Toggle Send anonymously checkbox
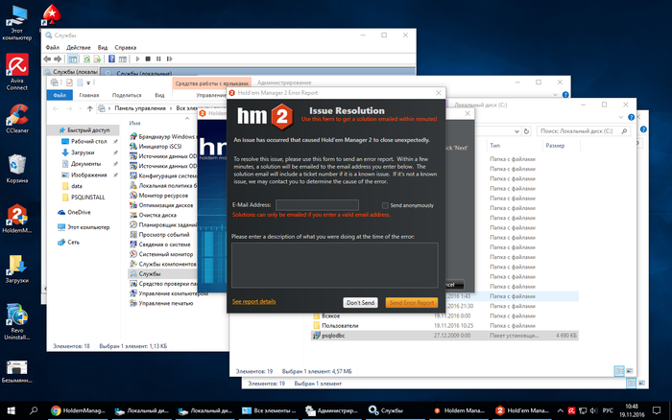The width and height of the screenshot is (672, 420). [x=385, y=205]
